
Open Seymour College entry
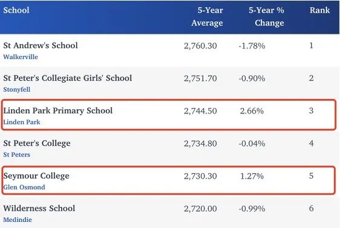click(36, 176)
